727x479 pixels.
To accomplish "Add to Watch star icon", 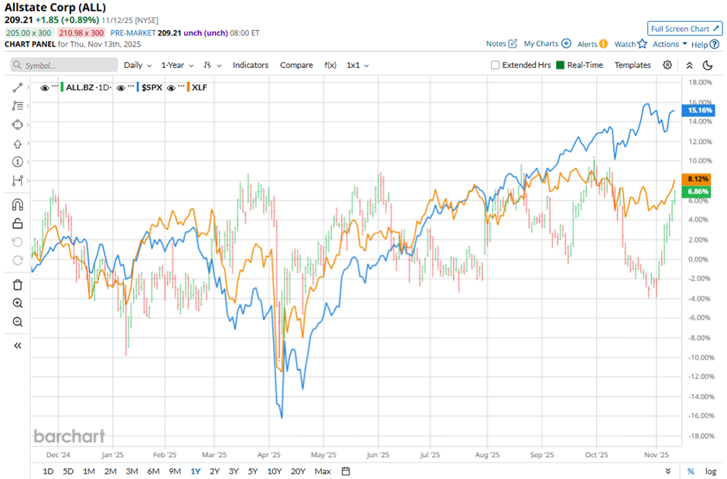I will coord(642,43).
